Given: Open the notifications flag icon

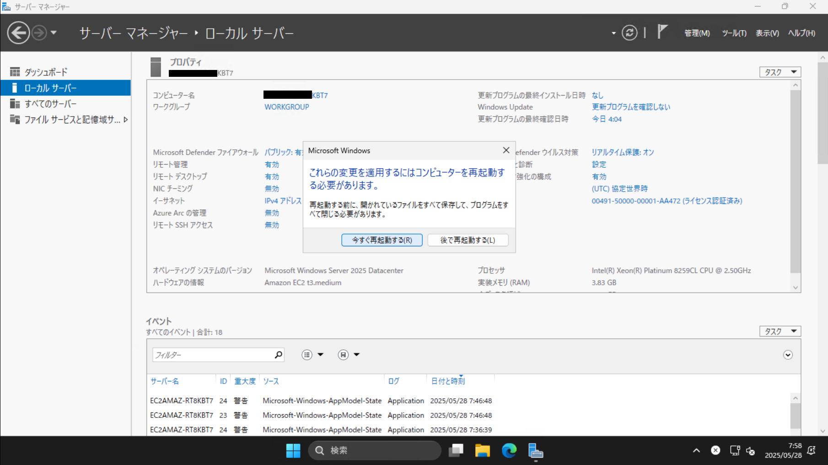Looking at the screenshot, I should coord(662,32).
